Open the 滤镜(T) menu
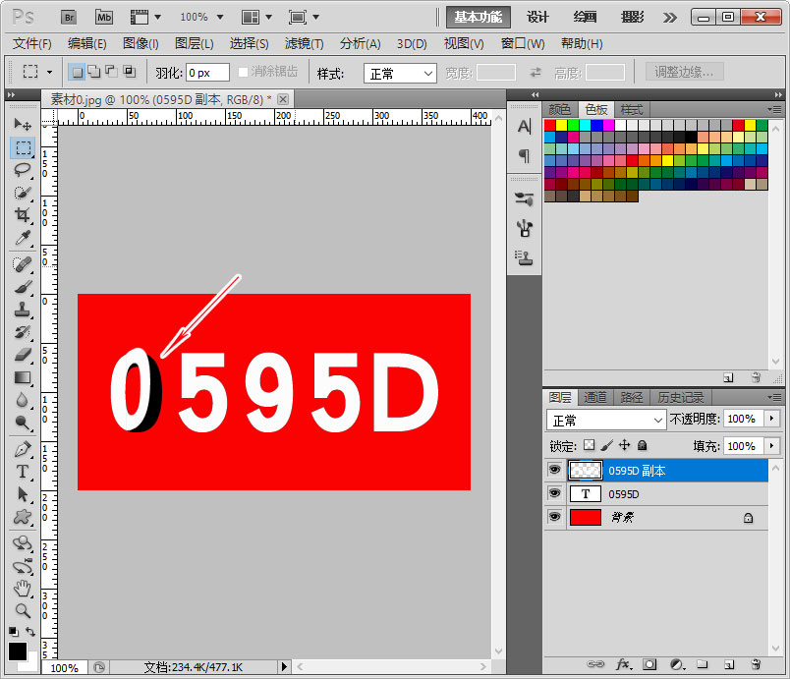The width and height of the screenshot is (790, 679). tap(304, 44)
